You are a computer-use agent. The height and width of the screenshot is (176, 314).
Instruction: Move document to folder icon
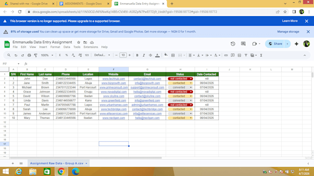(x=85, y=42)
